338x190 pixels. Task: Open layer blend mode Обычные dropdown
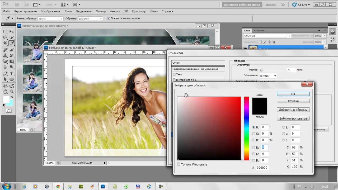[x=267, y=36]
